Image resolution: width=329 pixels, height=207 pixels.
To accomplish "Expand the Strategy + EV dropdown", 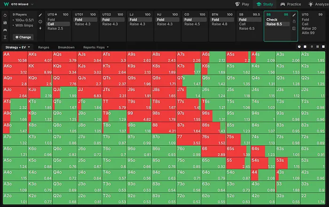I will 17,47.
